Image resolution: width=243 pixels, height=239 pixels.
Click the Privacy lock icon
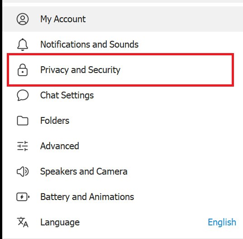point(23,70)
